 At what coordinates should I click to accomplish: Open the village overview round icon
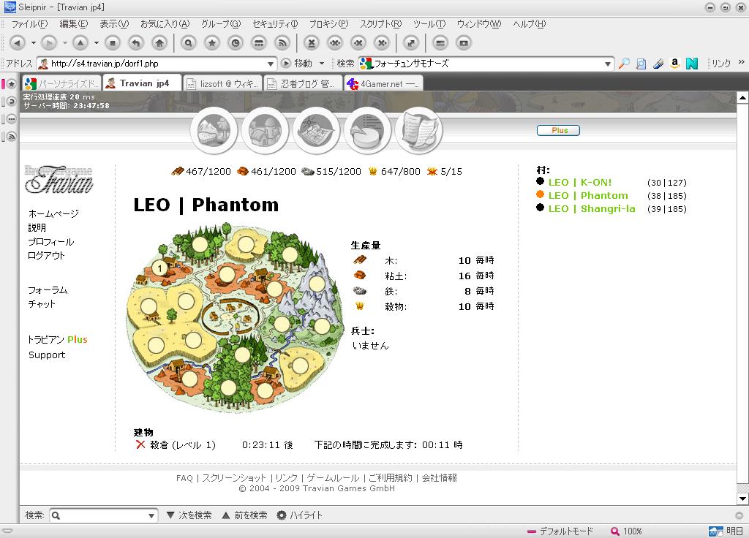[214, 130]
